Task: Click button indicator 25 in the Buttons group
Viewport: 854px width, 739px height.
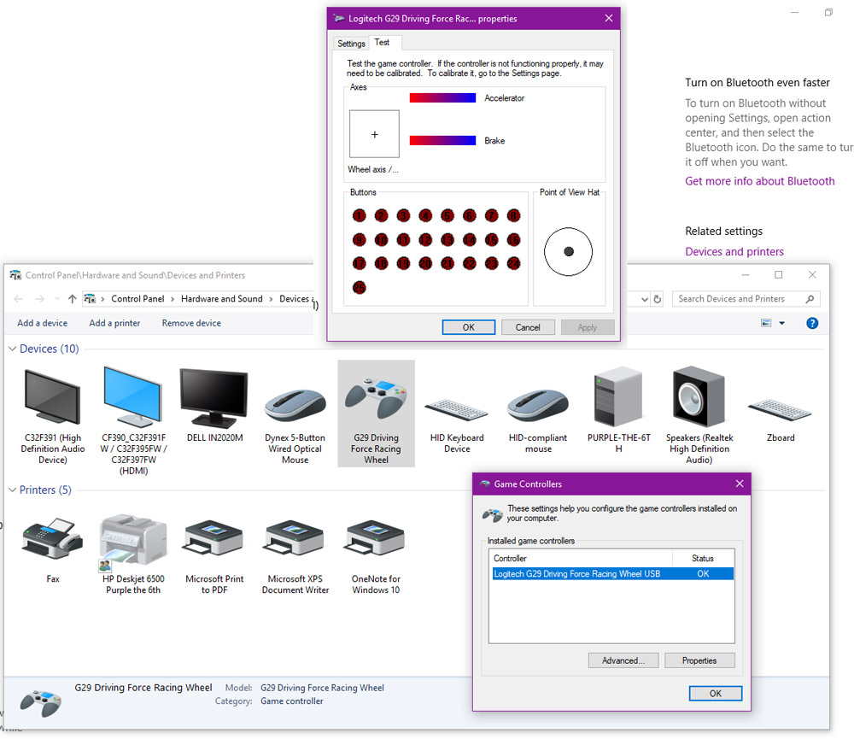Action: 359,288
